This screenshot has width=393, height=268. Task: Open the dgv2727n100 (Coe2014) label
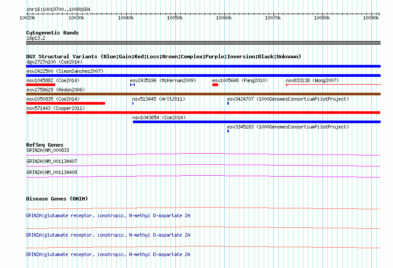click(54, 62)
